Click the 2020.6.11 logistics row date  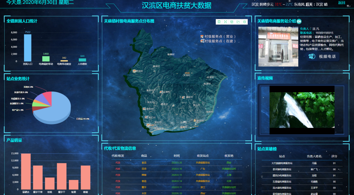(x=177, y=187)
